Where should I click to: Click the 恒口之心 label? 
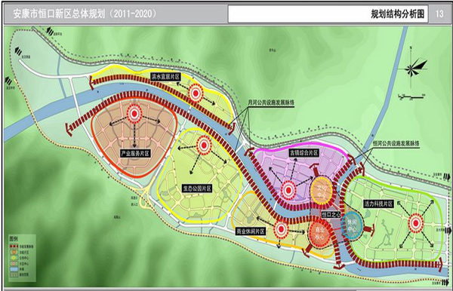[331, 215]
